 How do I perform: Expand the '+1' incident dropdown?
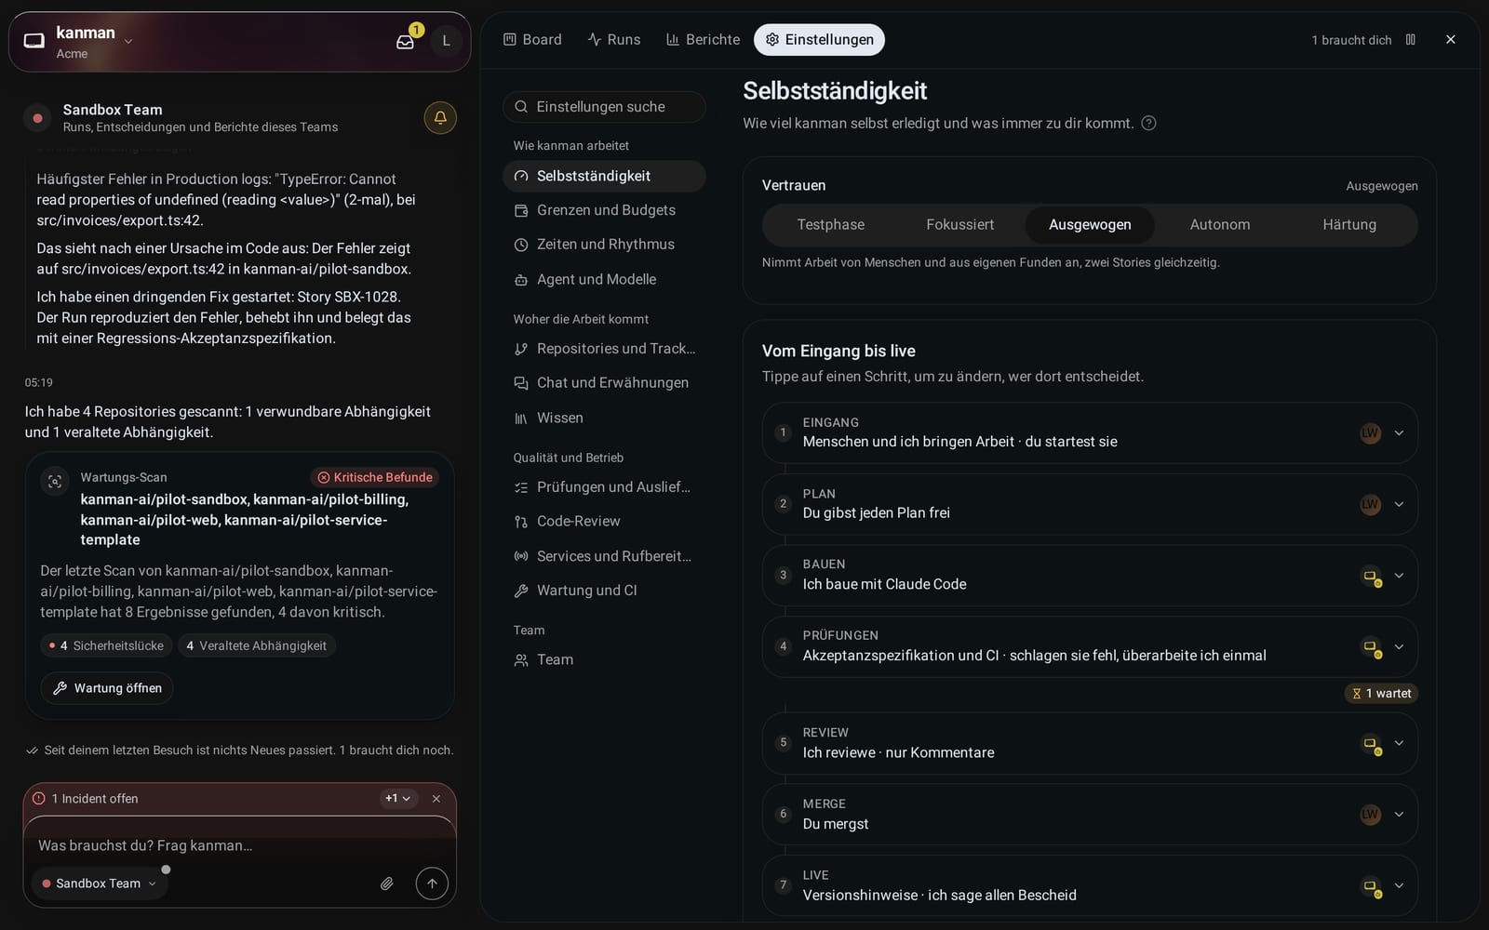(398, 799)
